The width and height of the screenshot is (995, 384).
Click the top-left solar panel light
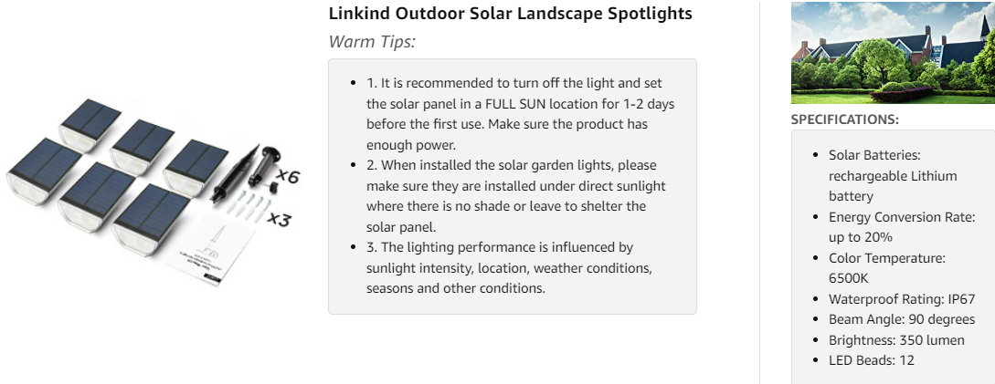(90, 125)
